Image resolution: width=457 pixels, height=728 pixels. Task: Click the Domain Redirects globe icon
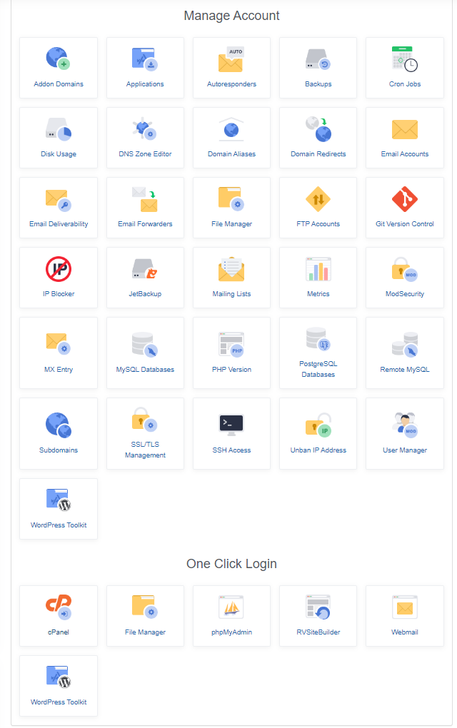(x=318, y=128)
